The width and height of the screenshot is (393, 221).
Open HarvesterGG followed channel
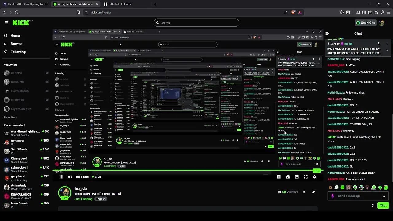click(x=26, y=91)
